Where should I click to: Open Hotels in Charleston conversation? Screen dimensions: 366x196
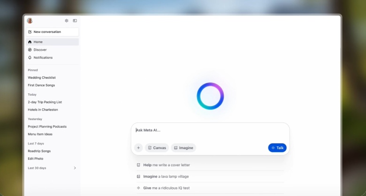(x=43, y=110)
